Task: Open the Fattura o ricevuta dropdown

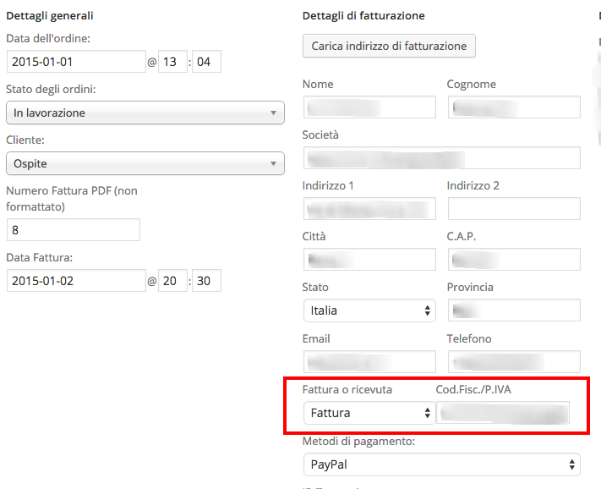Action: coord(369,413)
